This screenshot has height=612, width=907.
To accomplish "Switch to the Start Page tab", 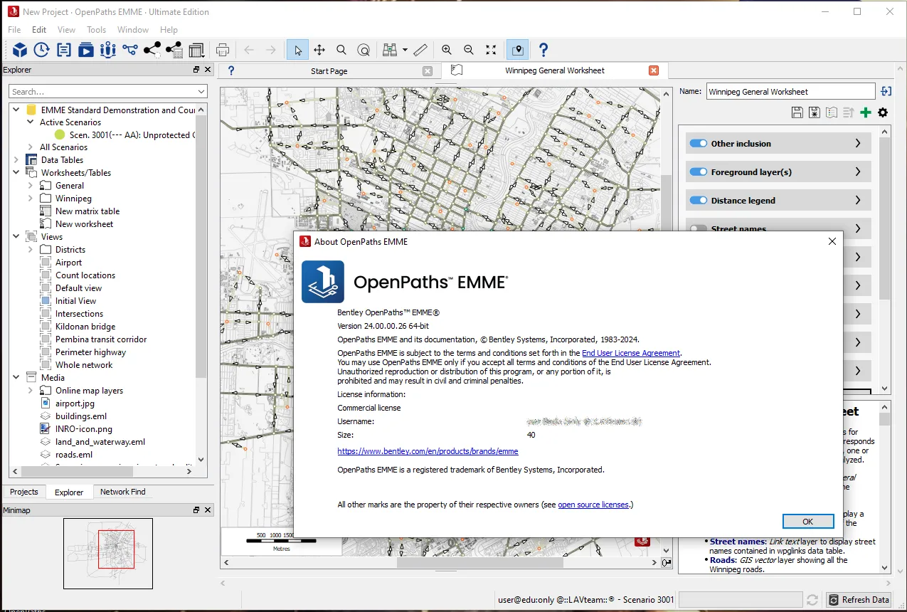I will [x=329, y=70].
